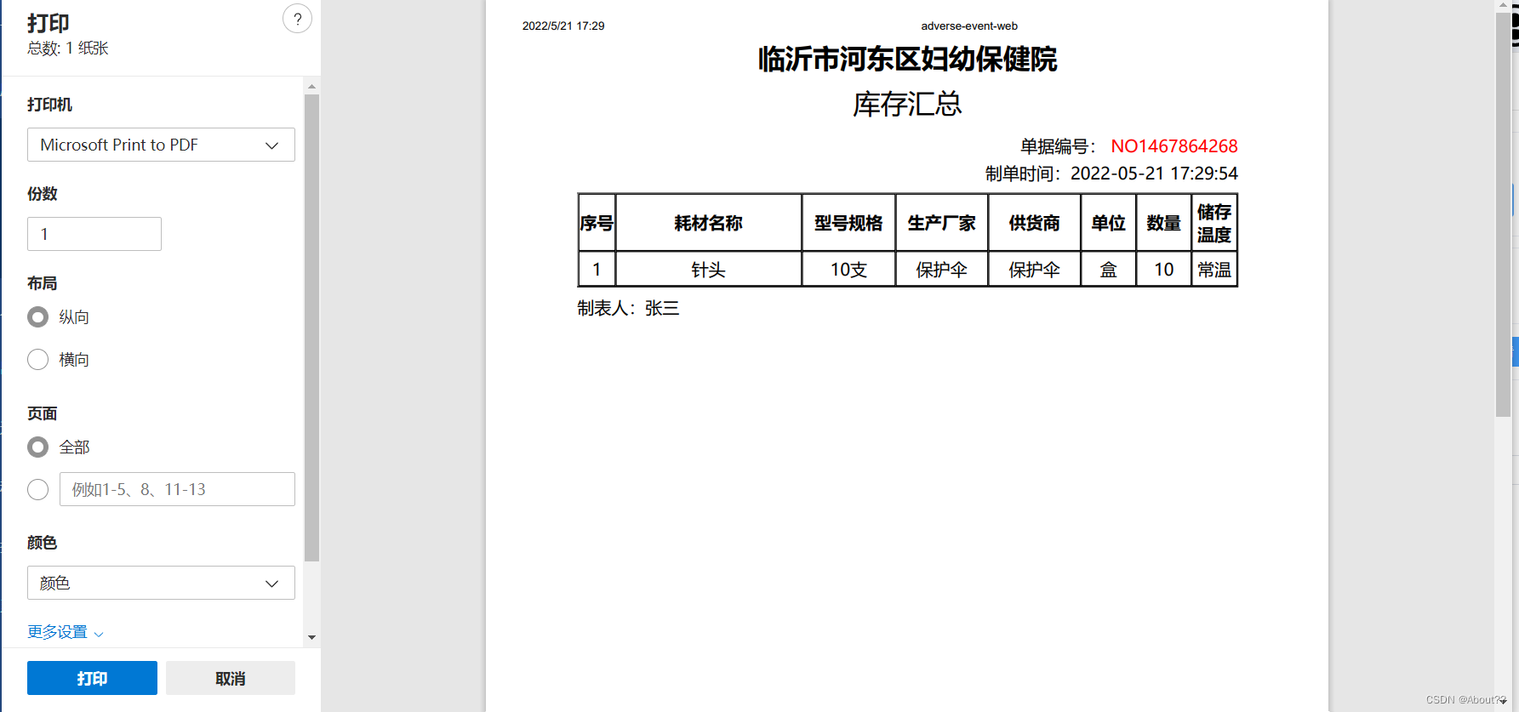Select the custom page range radio button
The width and height of the screenshot is (1519, 712).
[37, 490]
